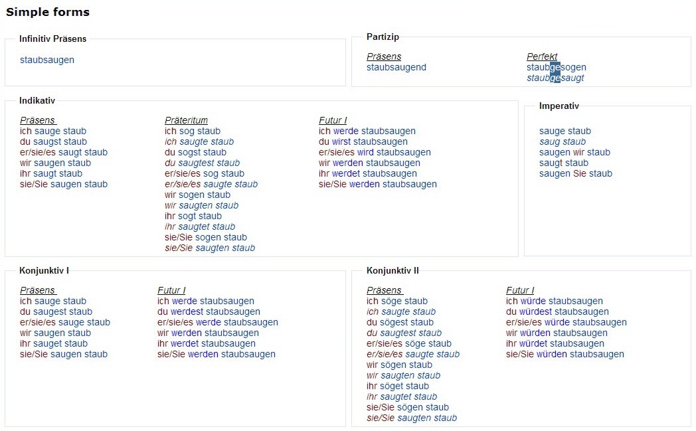Select "ich würde staubsaugen"

(x=555, y=301)
